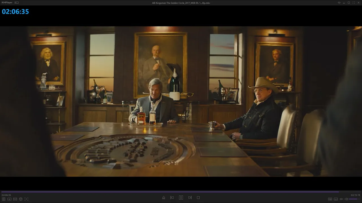Skip to the previous track

[x=172, y=198]
